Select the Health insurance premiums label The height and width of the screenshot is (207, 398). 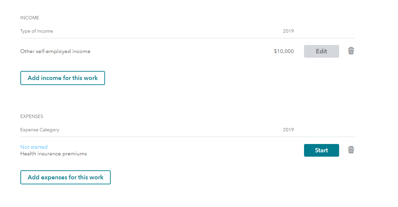click(54, 154)
